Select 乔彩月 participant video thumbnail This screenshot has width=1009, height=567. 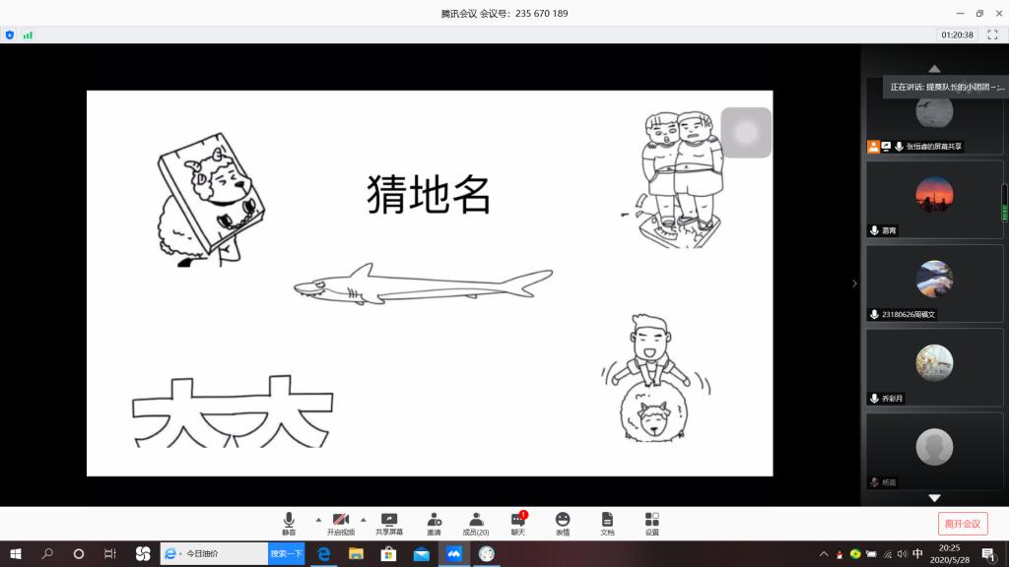pos(934,366)
